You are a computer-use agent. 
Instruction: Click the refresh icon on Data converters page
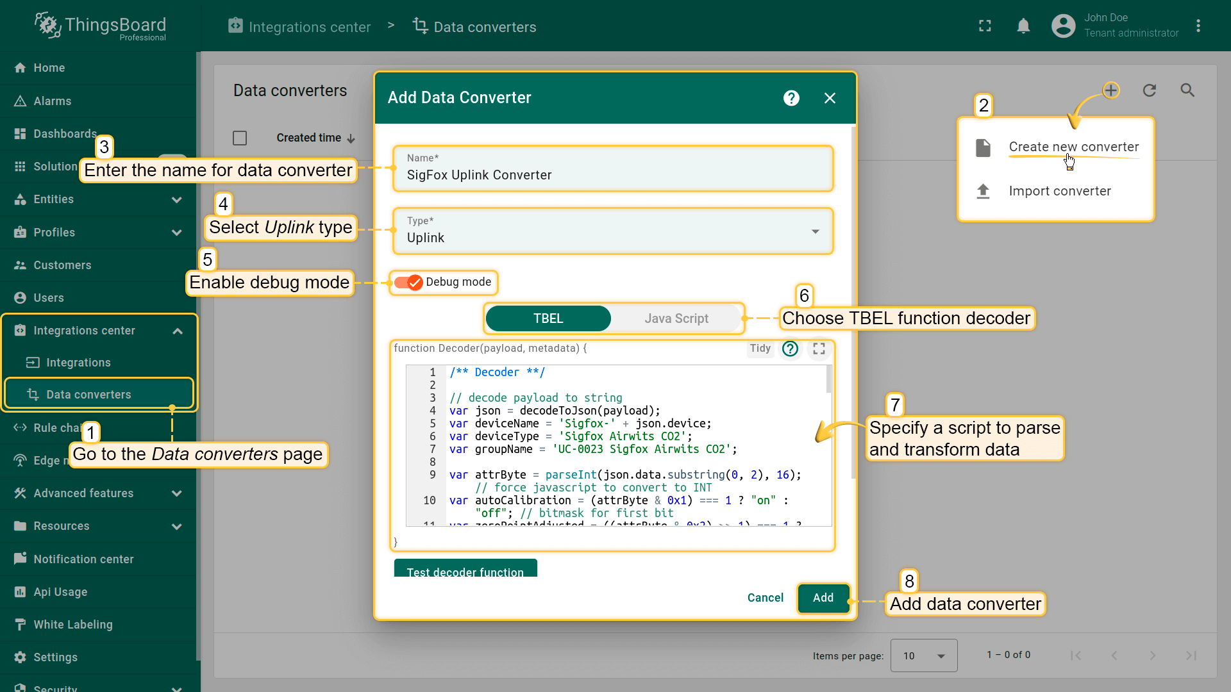pyautogui.click(x=1150, y=90)
